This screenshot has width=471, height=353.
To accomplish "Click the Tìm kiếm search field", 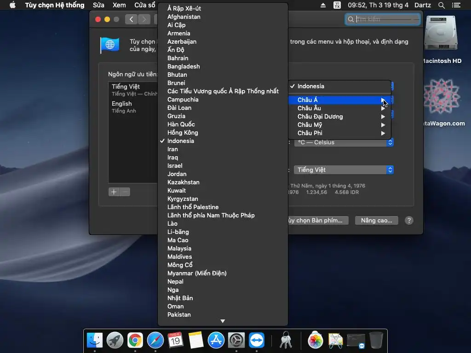I will pos(382,19).
